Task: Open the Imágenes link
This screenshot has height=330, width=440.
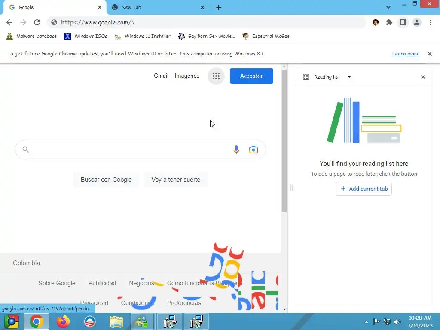Action: pos(187,76)
